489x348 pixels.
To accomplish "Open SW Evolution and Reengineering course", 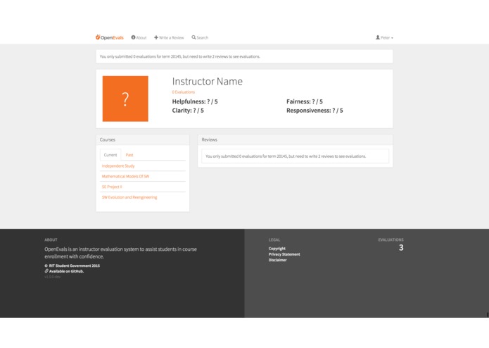I will tap(129, 197).
